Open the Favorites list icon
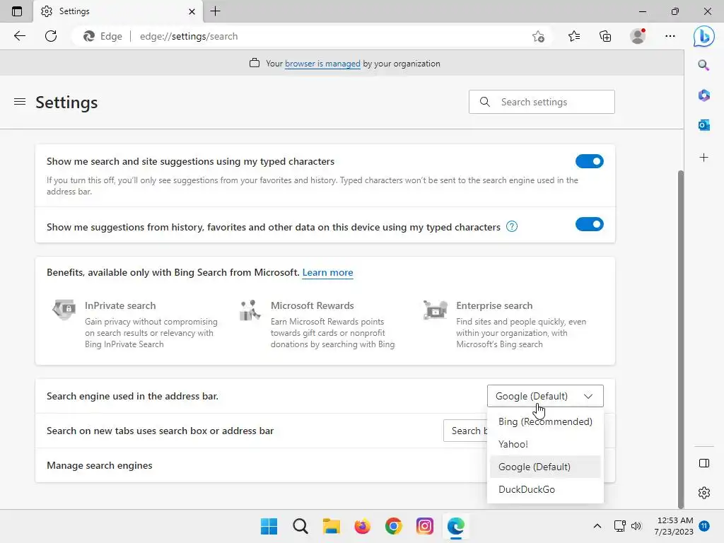The width and height of the screenshot is (724, 543). point(574,36)
